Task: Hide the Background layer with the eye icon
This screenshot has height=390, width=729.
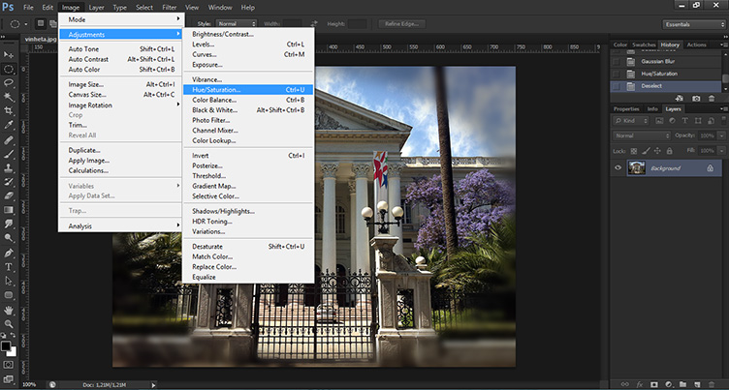Action: tap(618, 168)
